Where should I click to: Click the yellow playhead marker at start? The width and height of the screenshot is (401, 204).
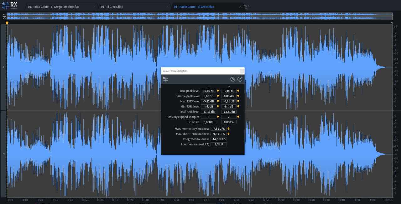[7, 23]
